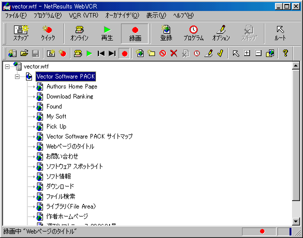Click the skip-to-previous icon

click(x=101, y=53)
